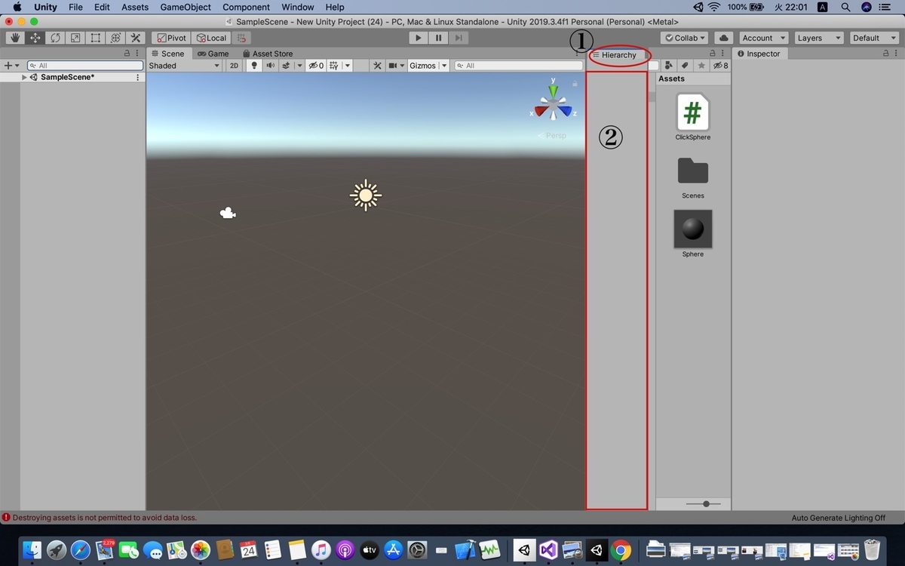This screenshot has width=905, height=566.
Task: Select the combined Transform tool
Action: (115, 38)
